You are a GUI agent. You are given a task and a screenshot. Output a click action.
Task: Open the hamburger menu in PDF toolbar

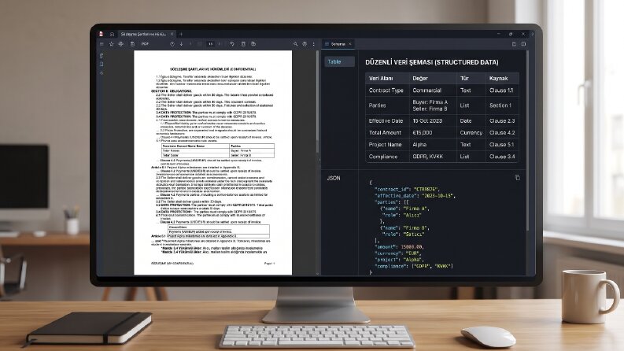pos(102,44)
